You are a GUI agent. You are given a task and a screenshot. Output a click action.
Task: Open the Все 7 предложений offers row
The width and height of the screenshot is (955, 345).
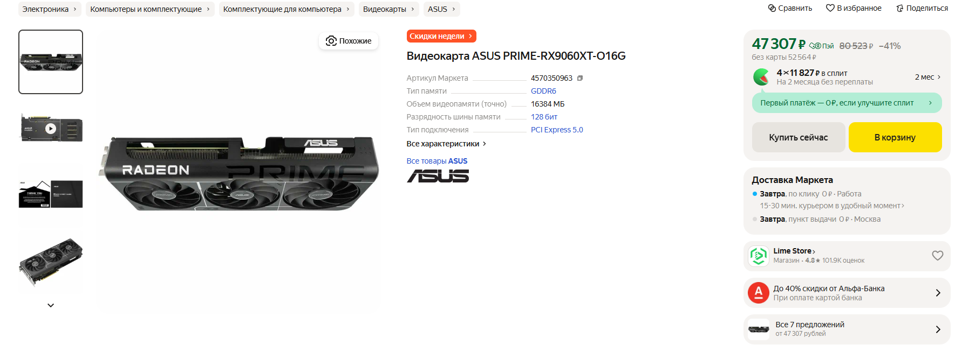[847, 329]
